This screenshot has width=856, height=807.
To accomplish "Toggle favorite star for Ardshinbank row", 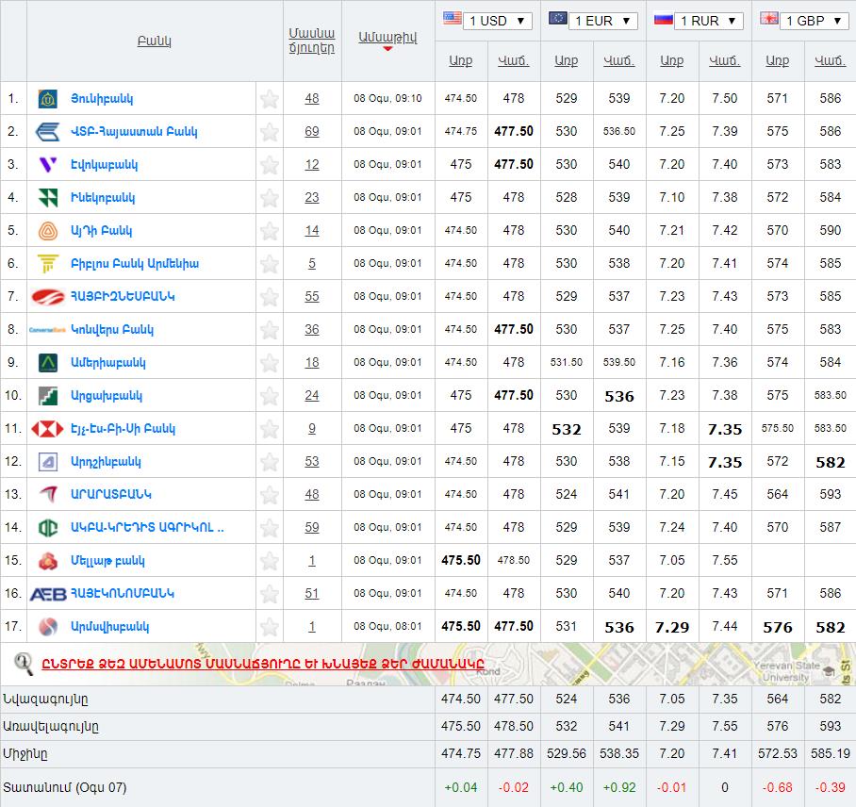I will [270, 462].
